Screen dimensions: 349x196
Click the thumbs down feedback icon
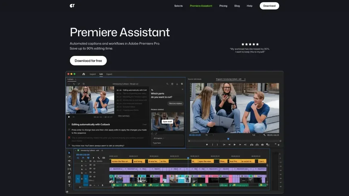(156, 134)
